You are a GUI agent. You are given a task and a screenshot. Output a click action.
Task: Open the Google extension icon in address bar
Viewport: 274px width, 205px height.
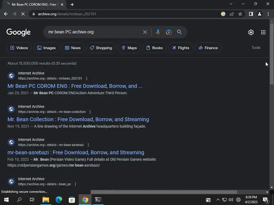(x=223, y=14)
